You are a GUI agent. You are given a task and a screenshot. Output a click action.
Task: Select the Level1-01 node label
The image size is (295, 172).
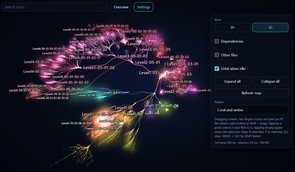click(124, 108)
